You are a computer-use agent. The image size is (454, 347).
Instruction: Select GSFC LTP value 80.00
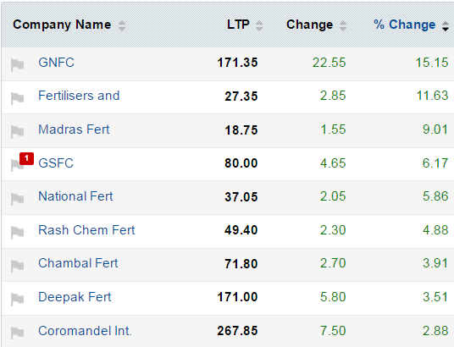pos(241,163)
